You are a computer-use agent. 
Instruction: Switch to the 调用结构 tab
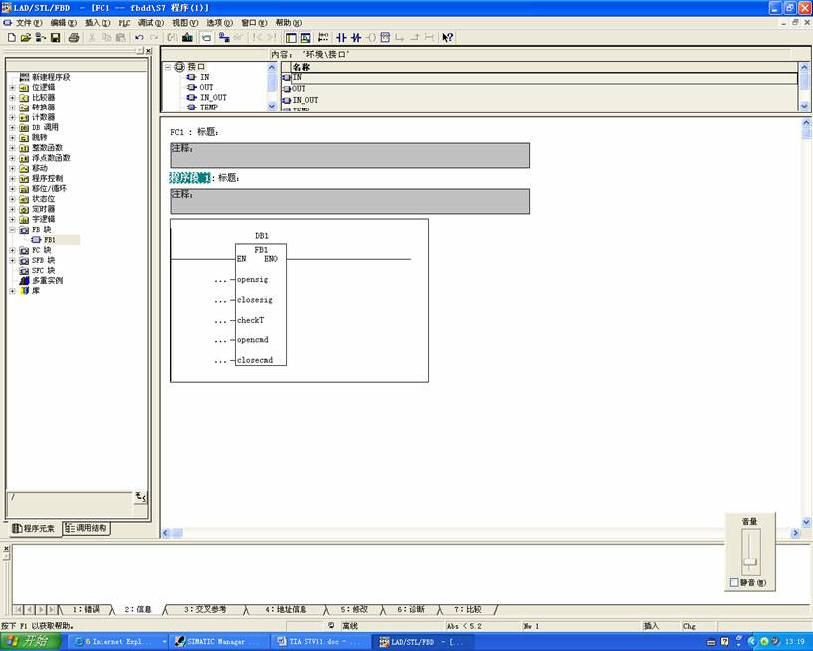(x=86, y=528)
